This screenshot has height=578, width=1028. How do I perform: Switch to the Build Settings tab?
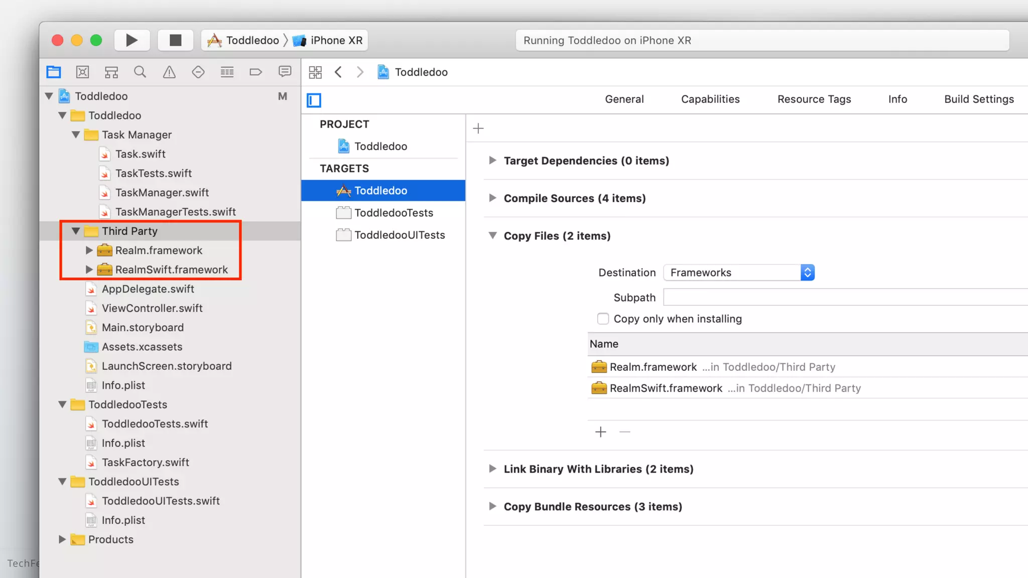coord(978,99)
